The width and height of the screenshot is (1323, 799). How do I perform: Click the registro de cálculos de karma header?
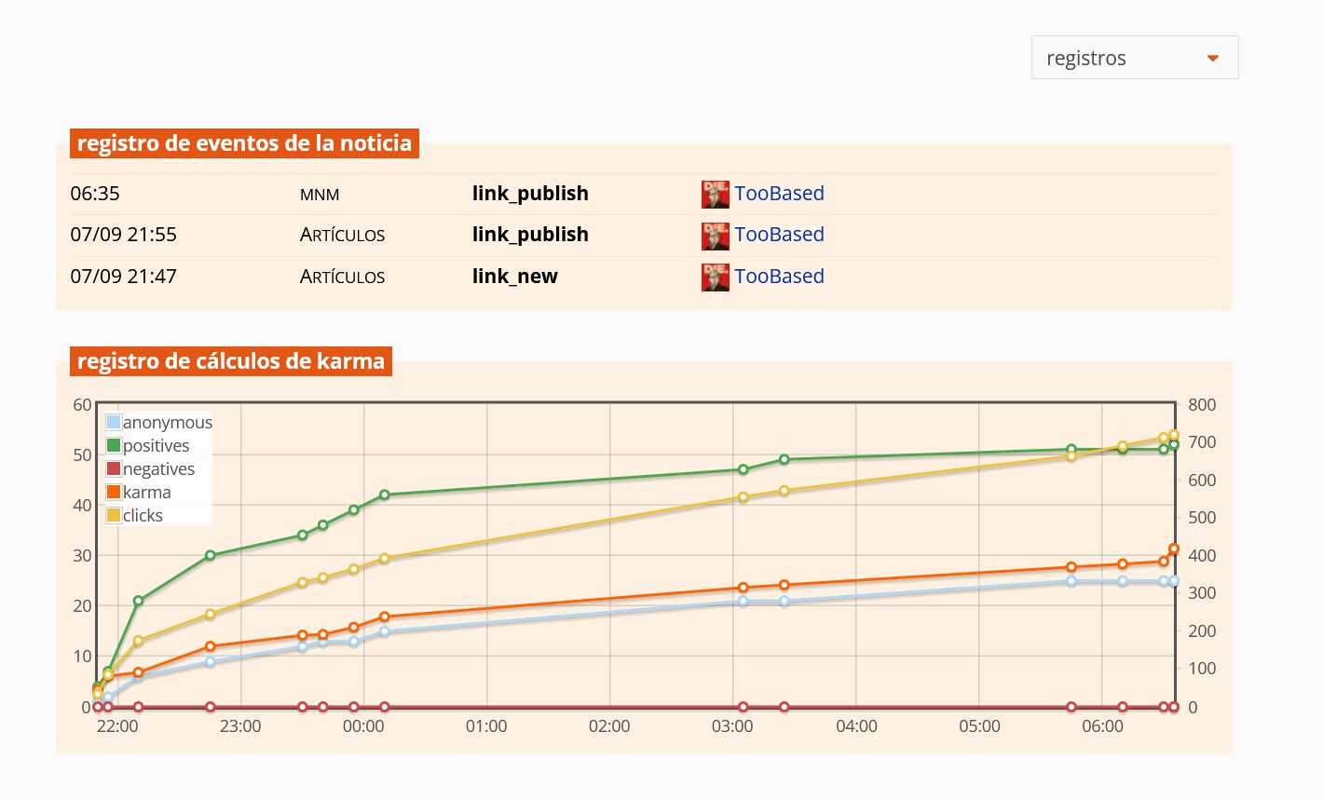pos(231,361)
